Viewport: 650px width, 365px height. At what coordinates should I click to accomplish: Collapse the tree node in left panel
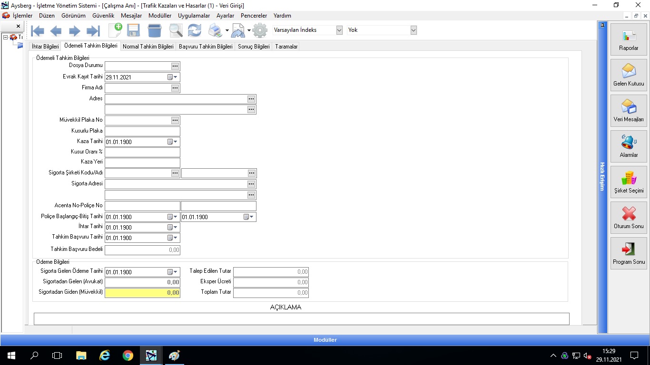pyautogui.click(x=5, y=37)
